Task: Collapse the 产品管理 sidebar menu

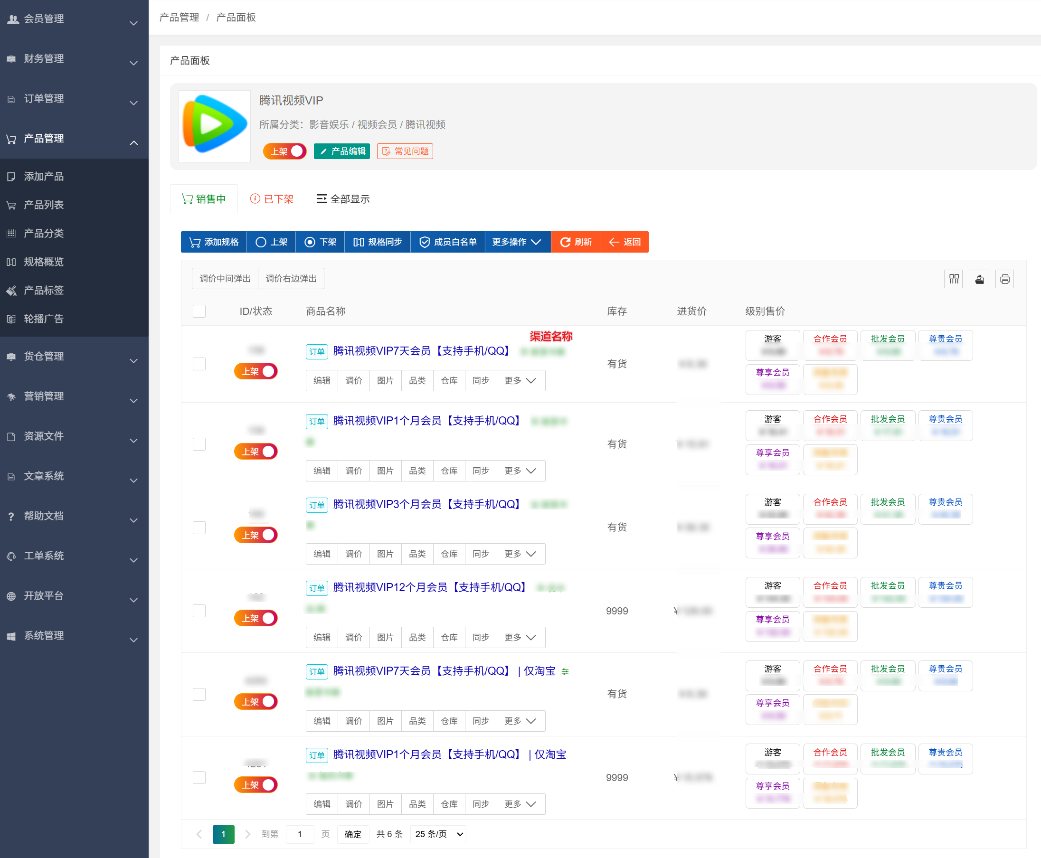Action: [134, 143]
